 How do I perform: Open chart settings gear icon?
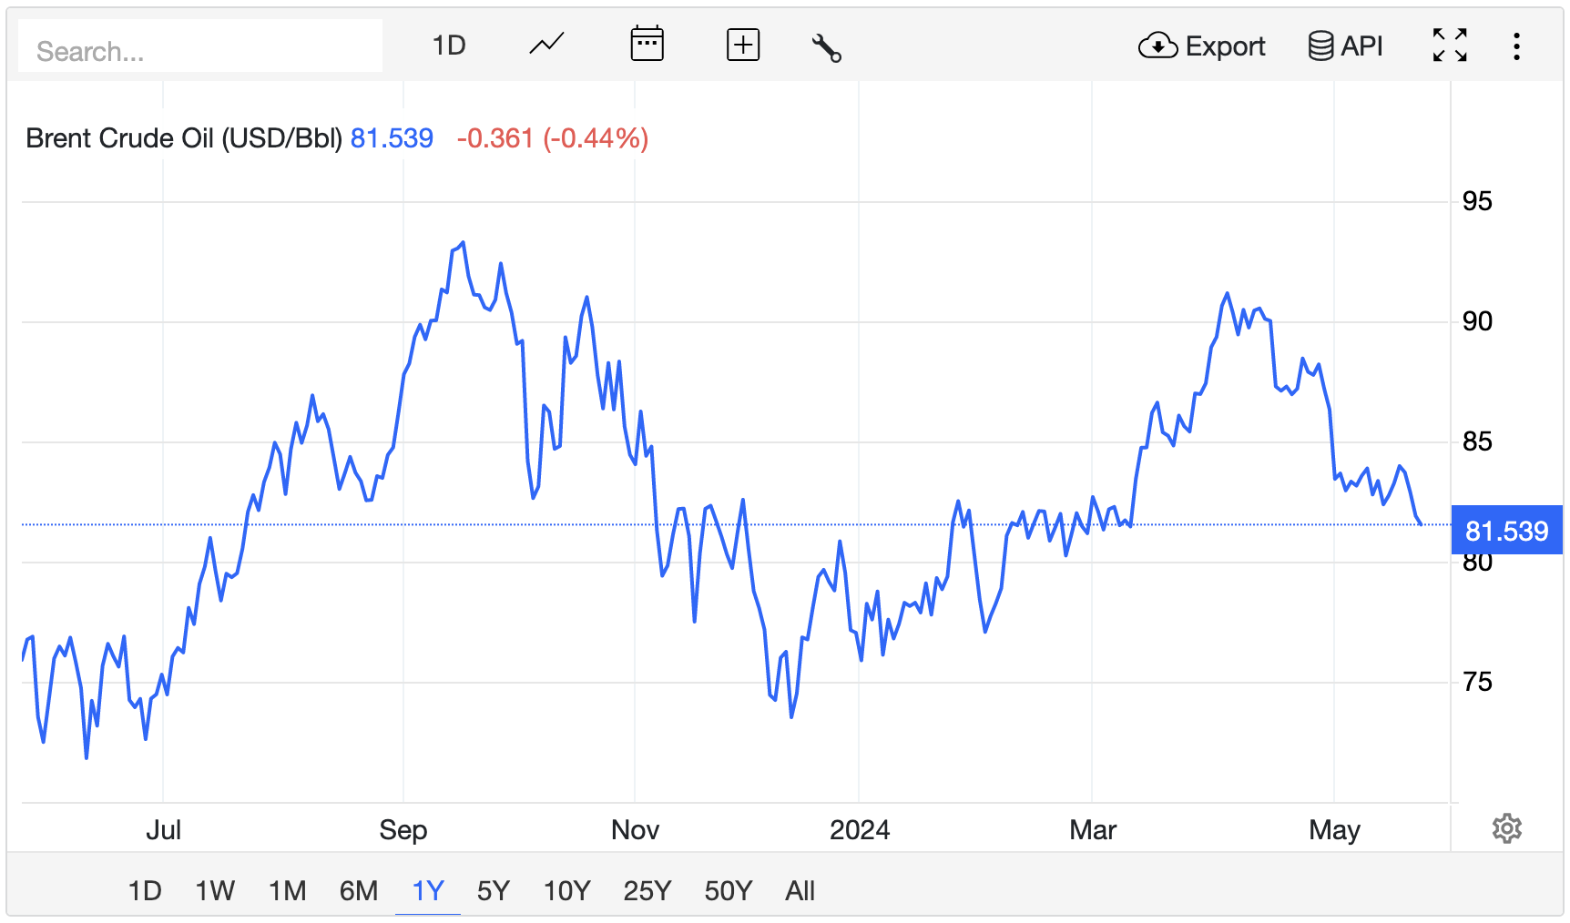pos(1507,828)
